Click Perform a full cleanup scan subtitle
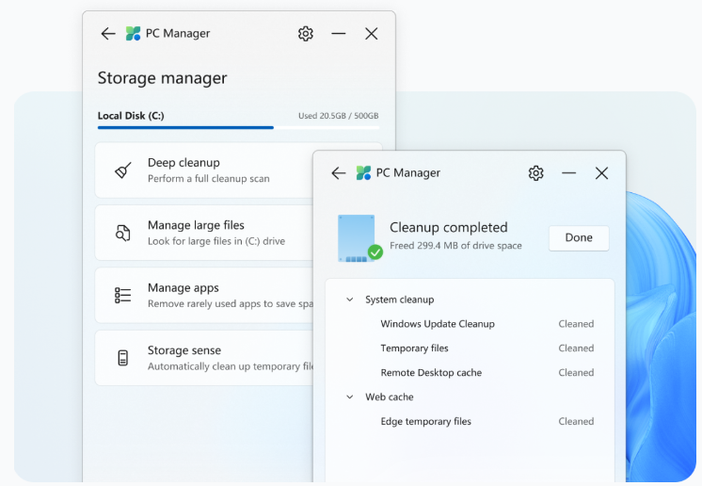The height and width of the screenshot is (486, 702). 209,179
